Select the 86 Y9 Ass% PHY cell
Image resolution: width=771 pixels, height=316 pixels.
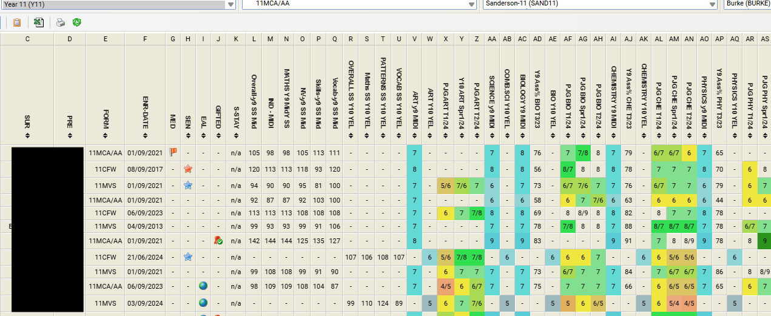[x=719, y=272]
